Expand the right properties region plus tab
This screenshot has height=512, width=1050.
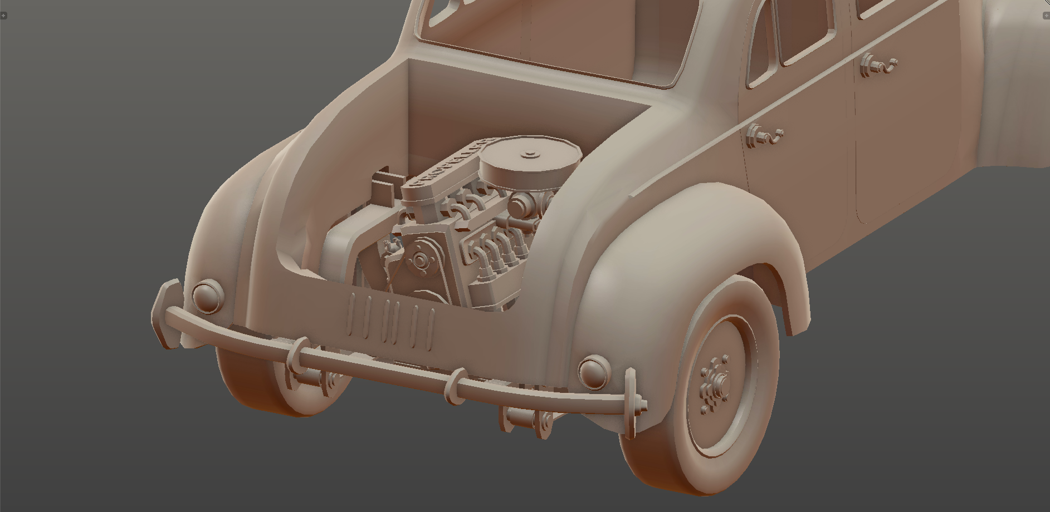[x=1046, y=16]
